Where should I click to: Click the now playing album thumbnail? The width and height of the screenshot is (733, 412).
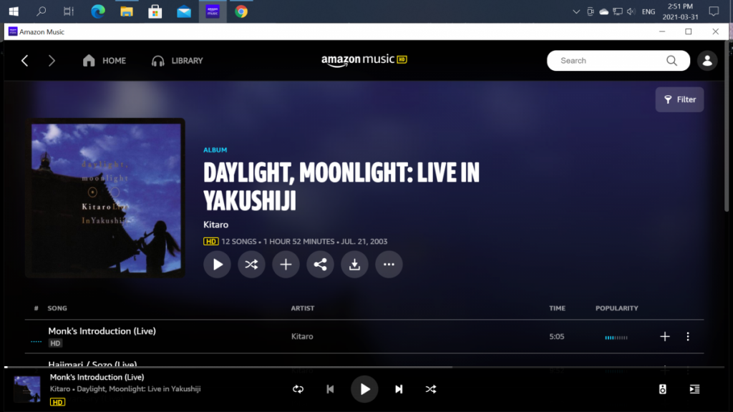click(27, 389)
